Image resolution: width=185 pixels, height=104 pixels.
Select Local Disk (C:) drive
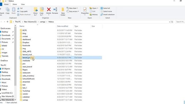pyautogui.click(x=7, y=93)
